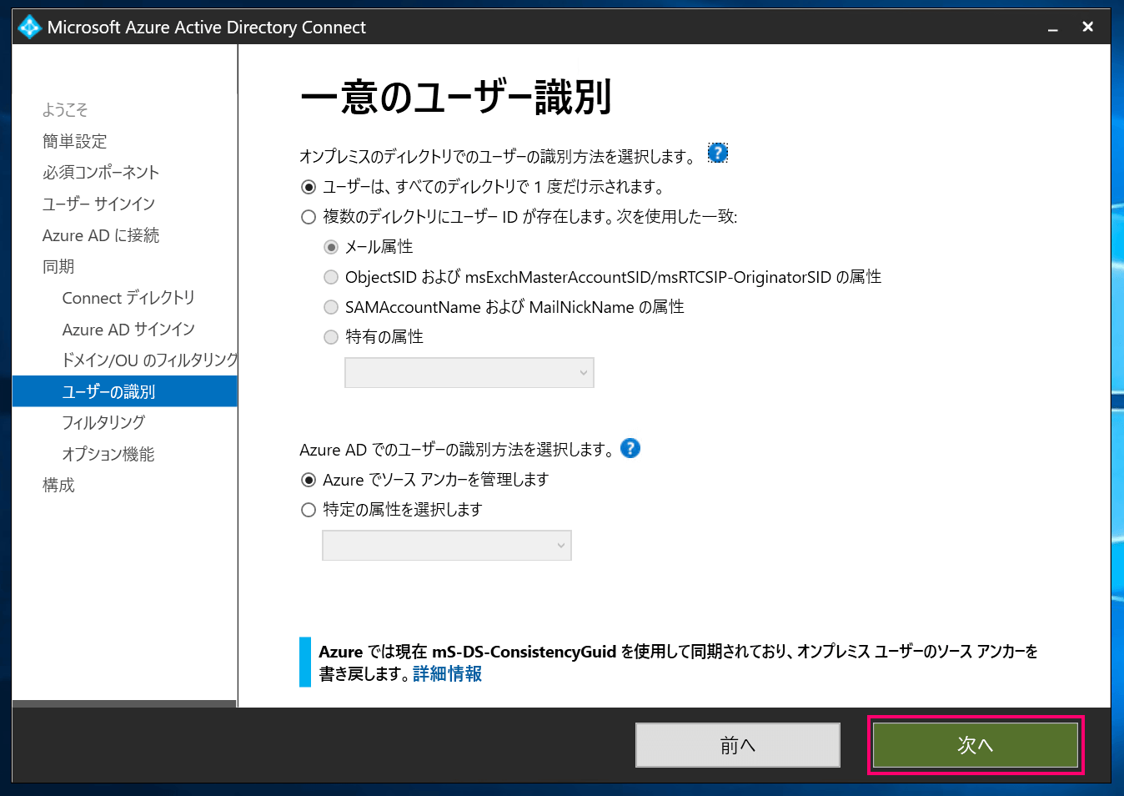1124x796 pixels.
Task: Choose ObjectSID and msExchMasterAccountSID option
Action: pos(331,277)
